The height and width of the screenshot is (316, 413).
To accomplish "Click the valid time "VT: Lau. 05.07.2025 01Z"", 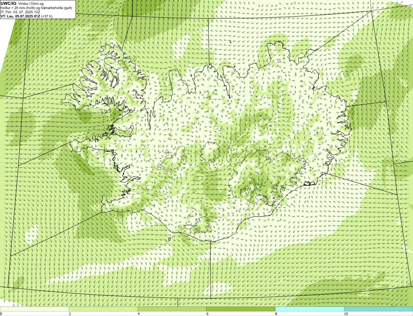I will (x=20, y=16).
